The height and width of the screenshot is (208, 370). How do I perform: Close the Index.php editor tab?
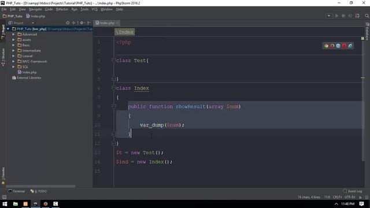click(117, 23)
